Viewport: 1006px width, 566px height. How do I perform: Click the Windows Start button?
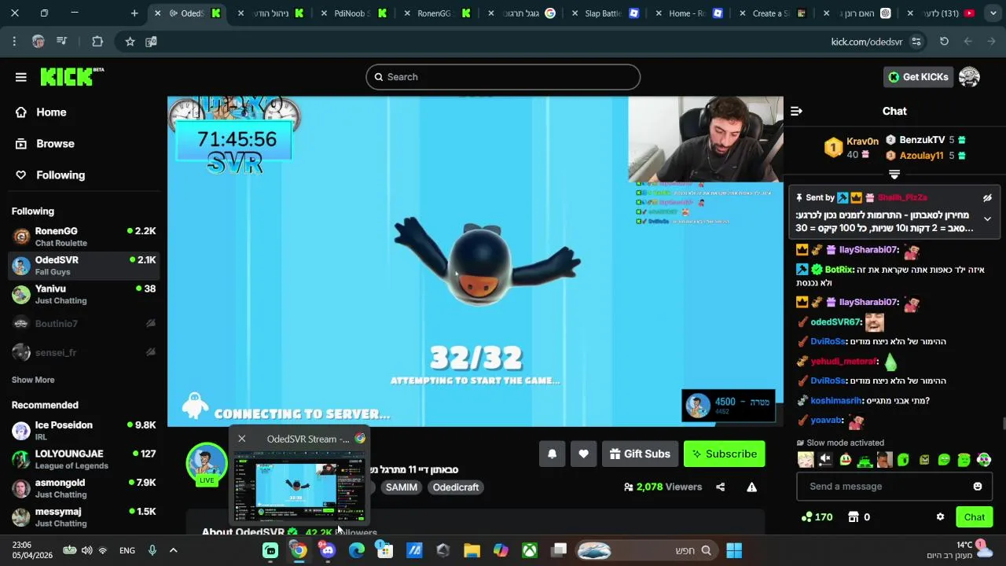pyautogui.click(x=734, y=550)
